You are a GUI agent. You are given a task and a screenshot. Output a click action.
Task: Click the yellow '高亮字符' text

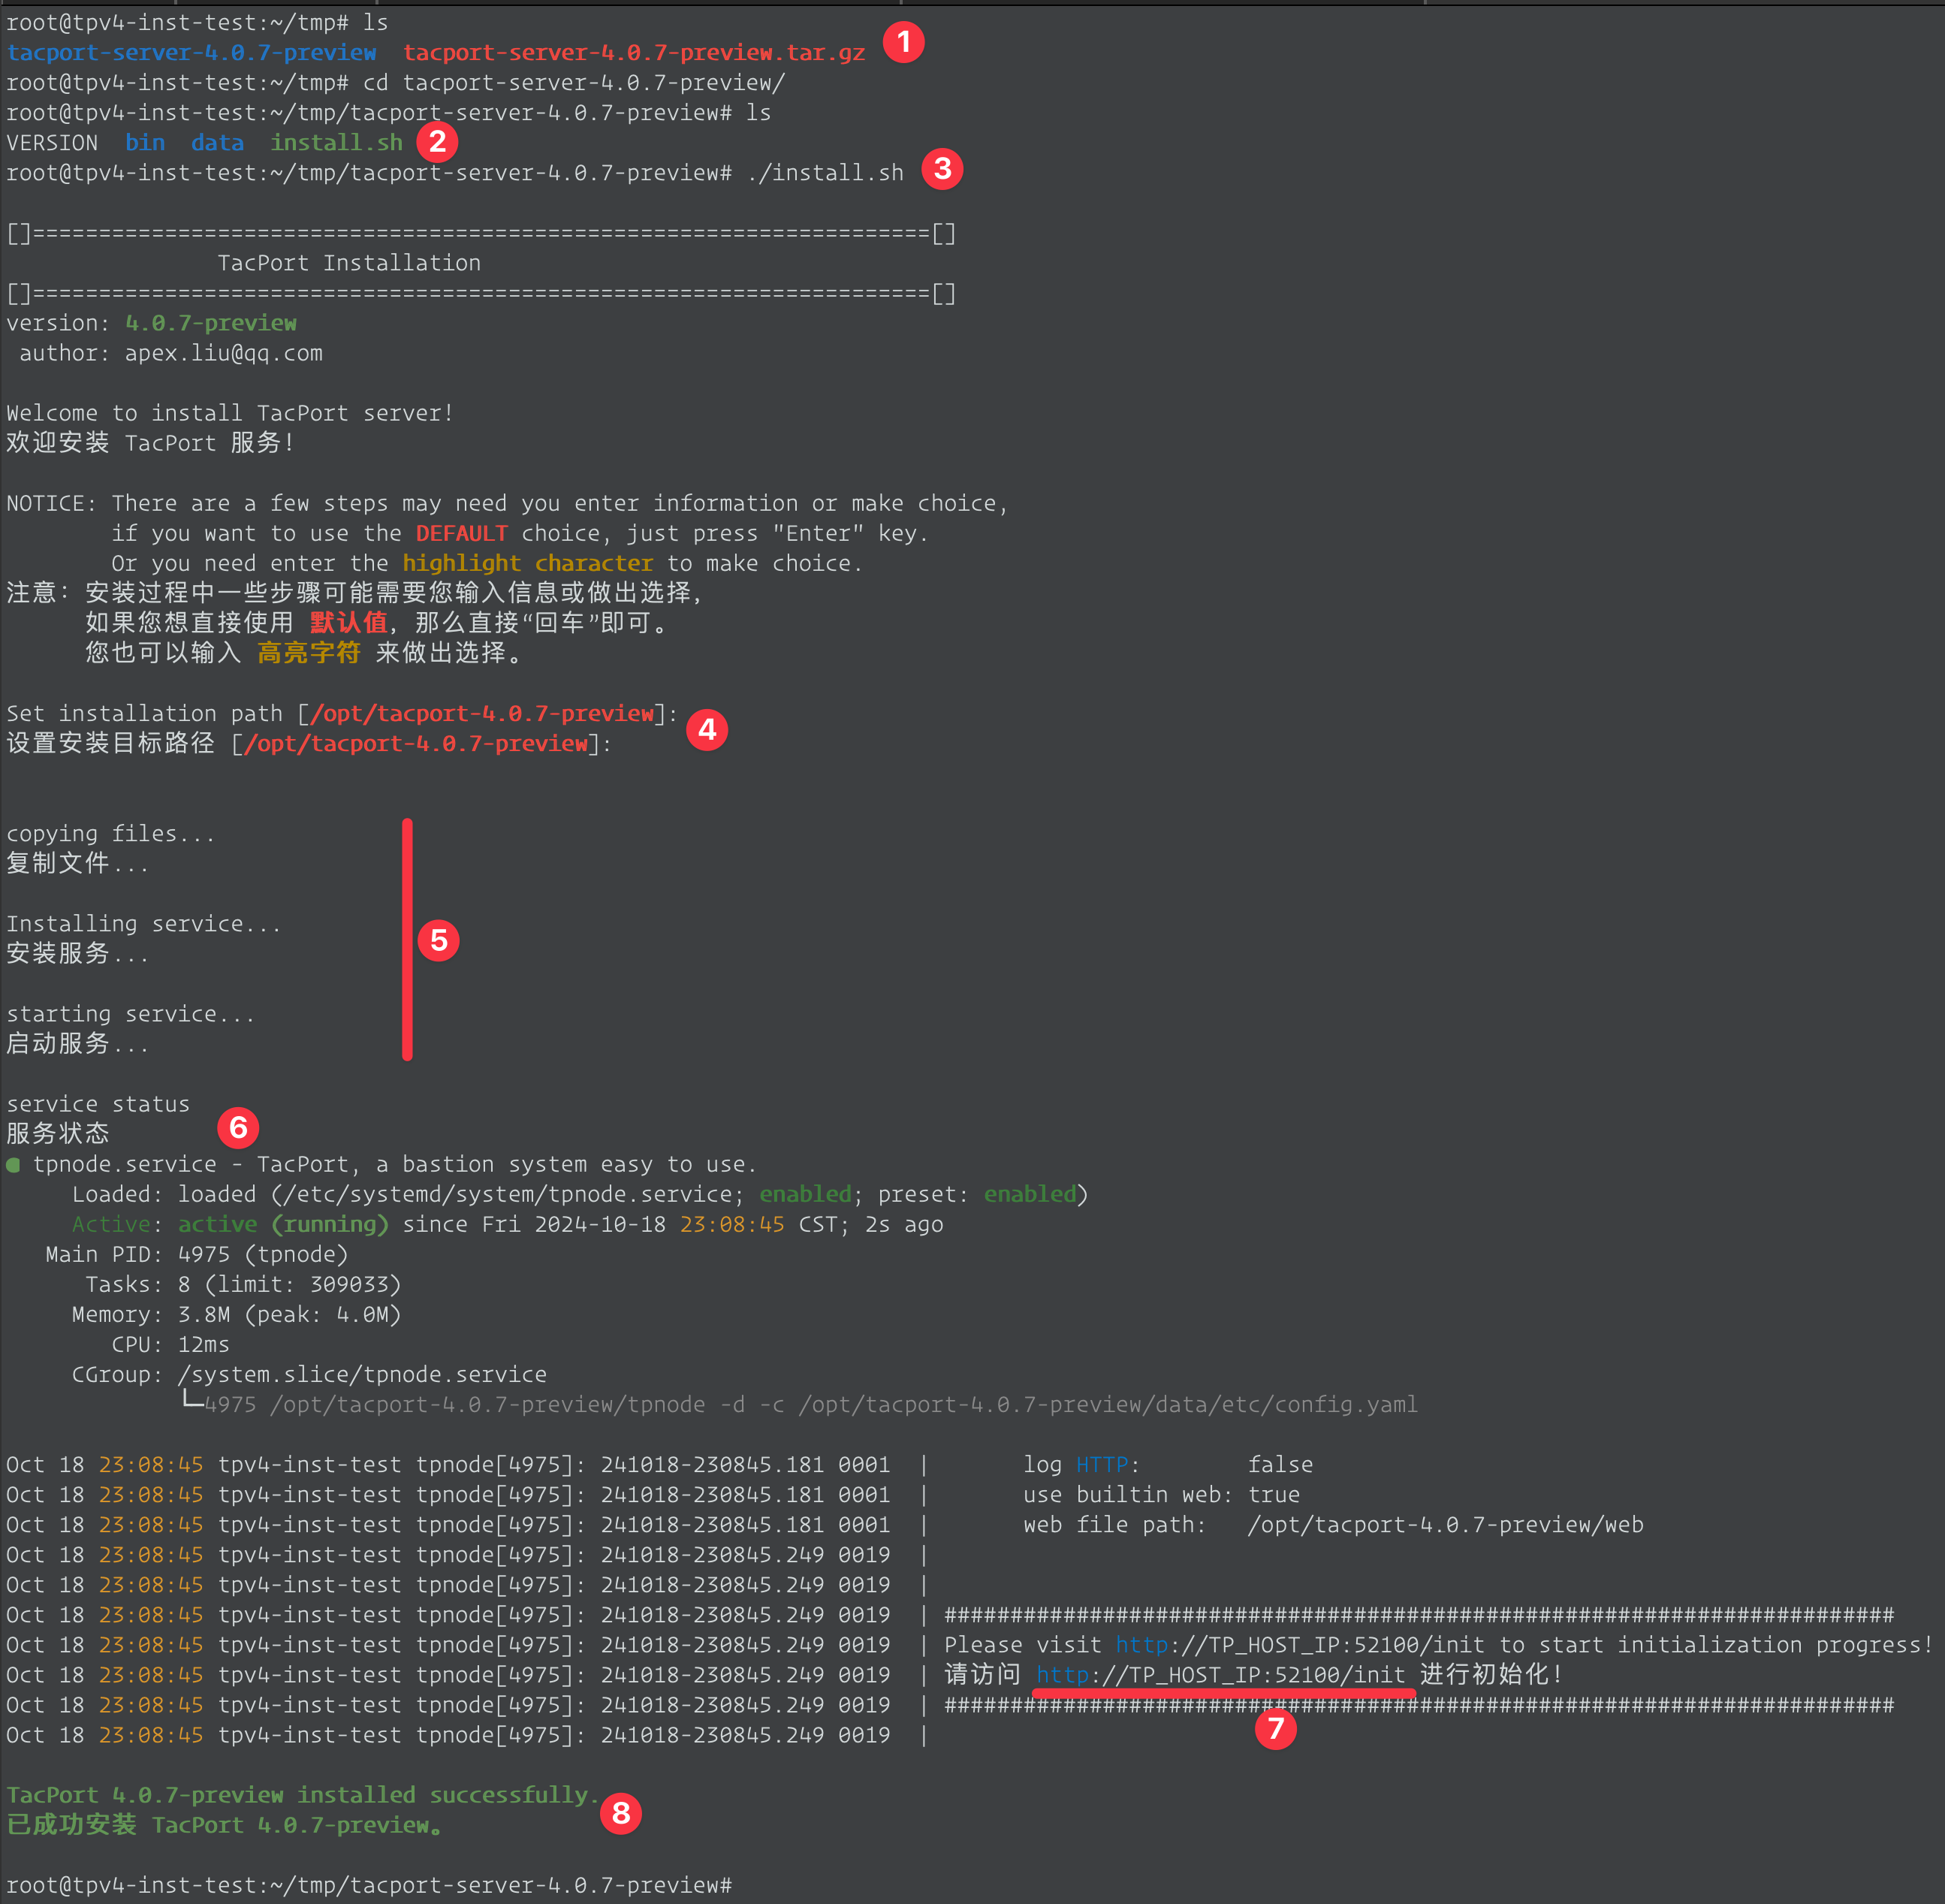(309, 653)
